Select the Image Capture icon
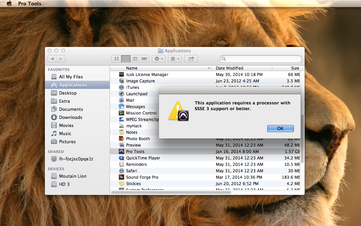The image size is (361, 226). (x=122, y=81)
